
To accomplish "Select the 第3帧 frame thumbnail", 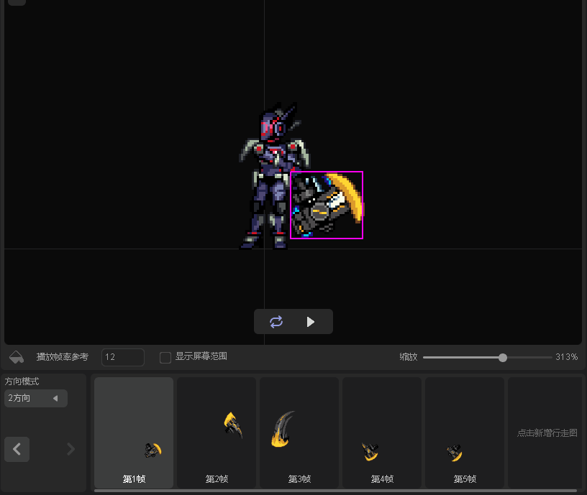I will (x=299, y=432).
